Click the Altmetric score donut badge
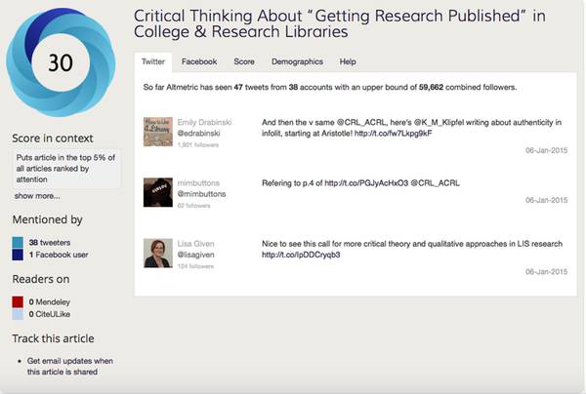 61,62
